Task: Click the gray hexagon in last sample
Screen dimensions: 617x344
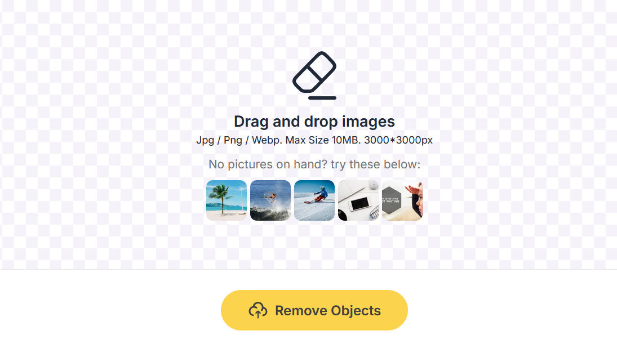Action: pos(391,200)
